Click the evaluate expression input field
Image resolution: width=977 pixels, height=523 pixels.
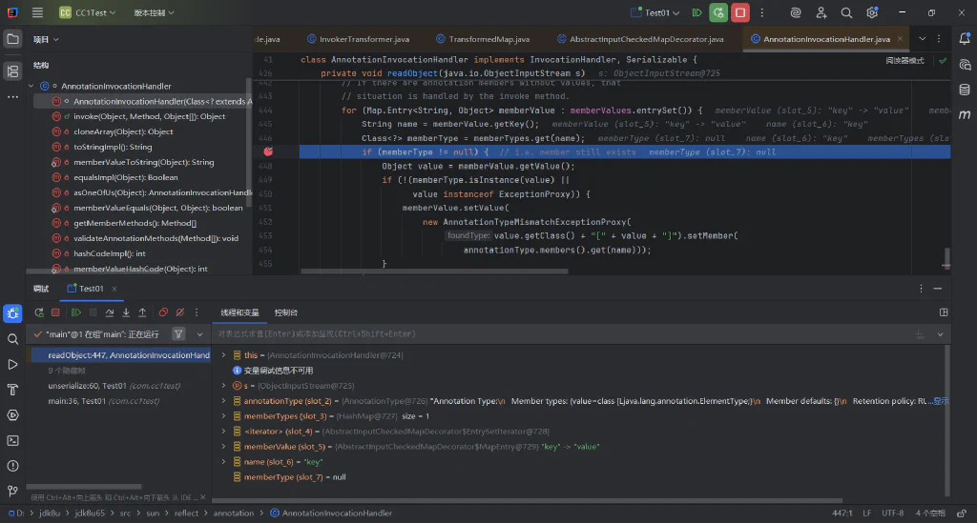pyautogui.click(x=561, y=334)
